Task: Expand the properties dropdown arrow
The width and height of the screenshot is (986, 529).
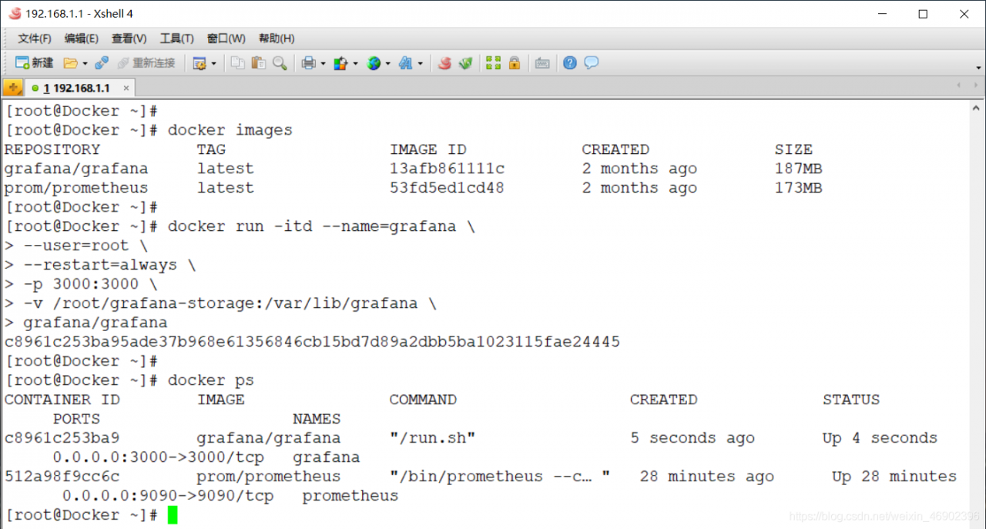Action: click(213, 63)
